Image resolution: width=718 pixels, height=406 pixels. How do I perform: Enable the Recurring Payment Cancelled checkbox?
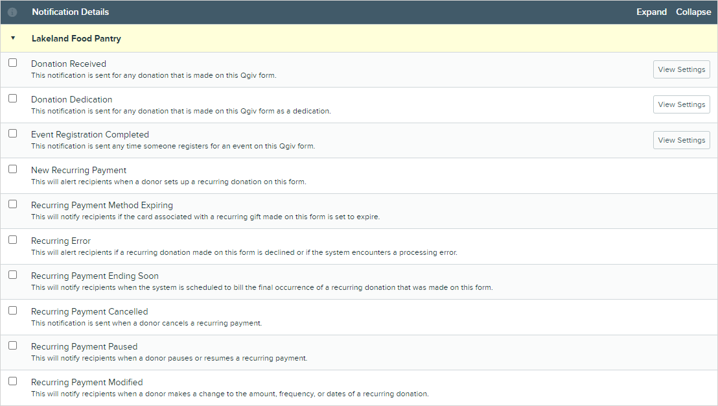pyautogui.click(x=13, y=310)
